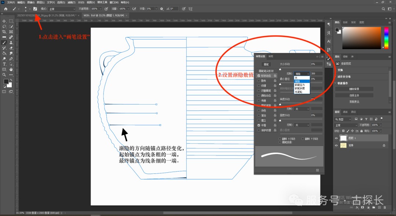Select the Crop tool
Viewport: 396px width, 216px height.
click(4, 32)
